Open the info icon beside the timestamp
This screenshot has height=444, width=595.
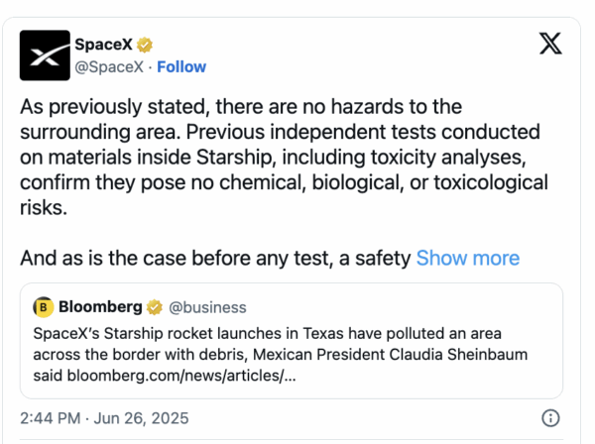point(550,417)
